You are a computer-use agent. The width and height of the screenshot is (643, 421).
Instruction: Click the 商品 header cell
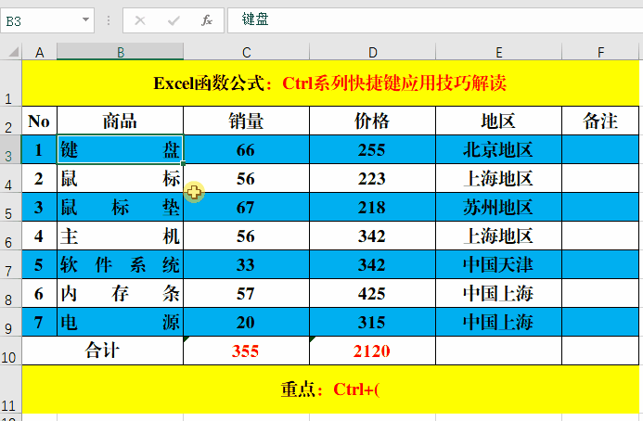pos(120,121)
